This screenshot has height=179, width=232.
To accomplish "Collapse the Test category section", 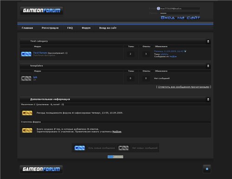I will (208, 41).
